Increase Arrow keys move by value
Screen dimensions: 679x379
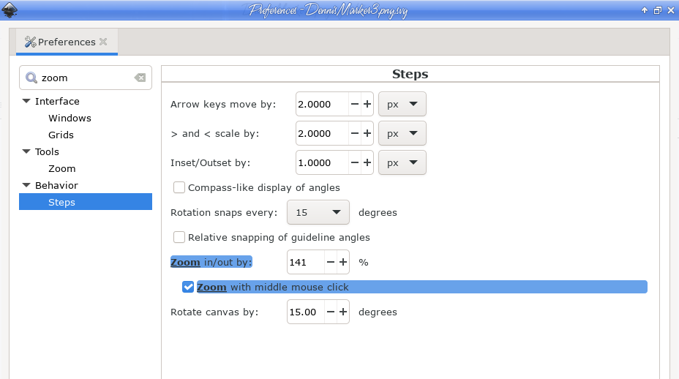[367, 104]
